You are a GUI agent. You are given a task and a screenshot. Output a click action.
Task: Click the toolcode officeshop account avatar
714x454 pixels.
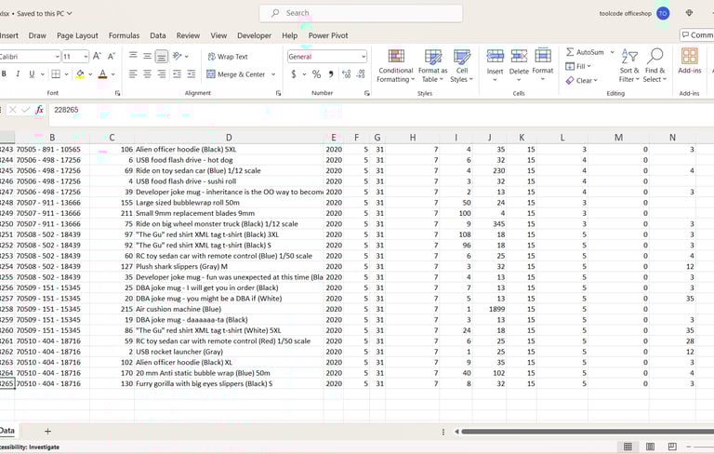[x=663, y=14]
